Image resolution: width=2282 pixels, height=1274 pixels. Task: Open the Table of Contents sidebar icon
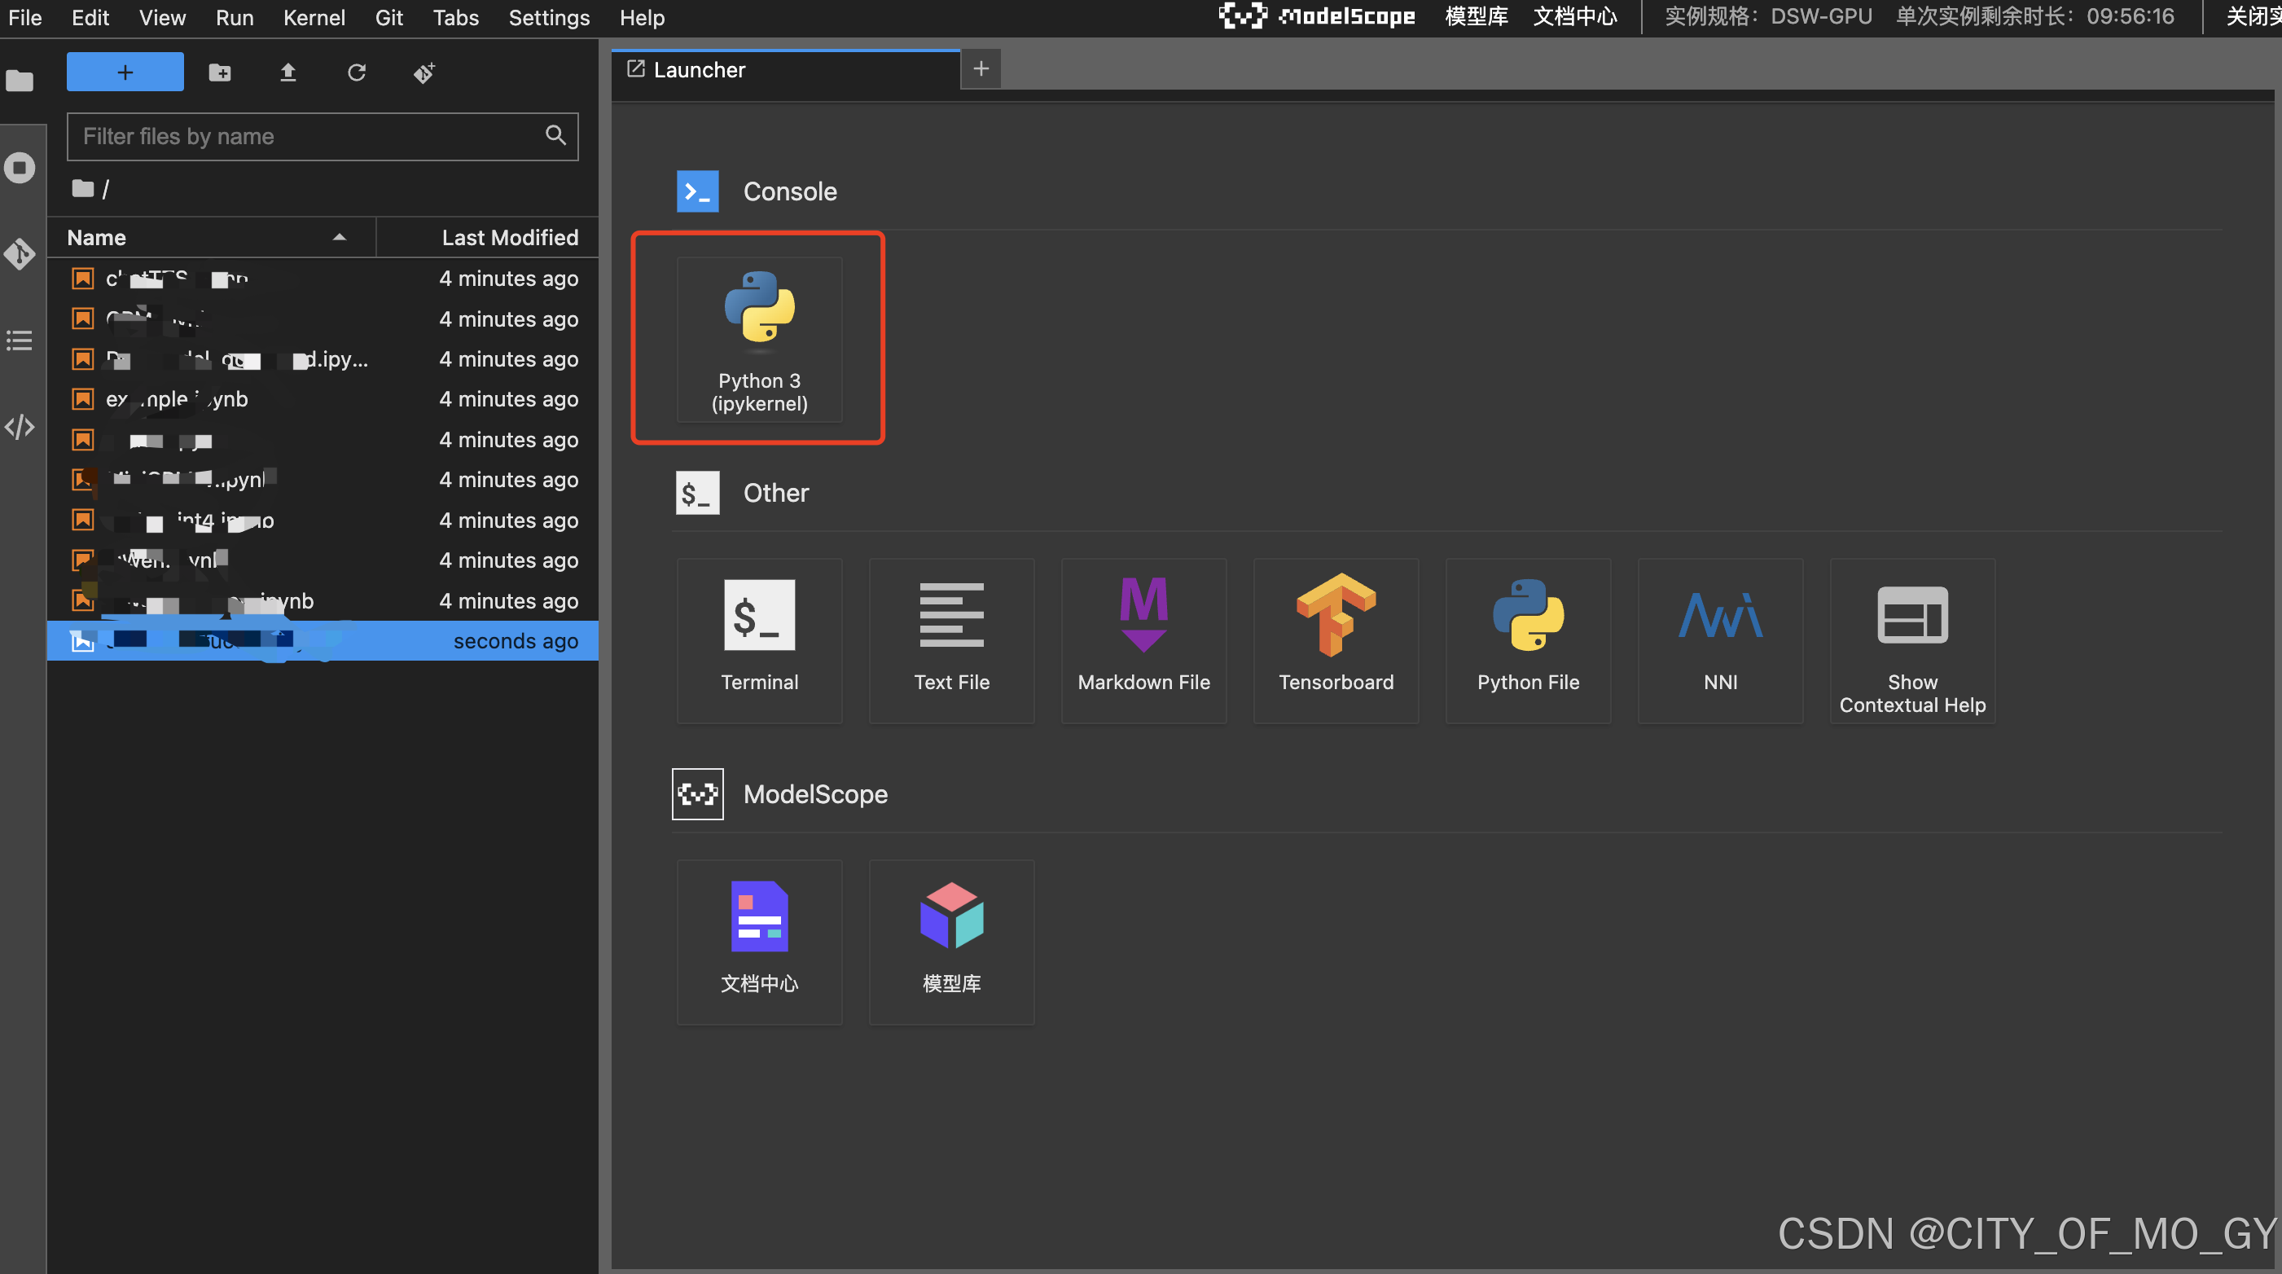point(20,340)
